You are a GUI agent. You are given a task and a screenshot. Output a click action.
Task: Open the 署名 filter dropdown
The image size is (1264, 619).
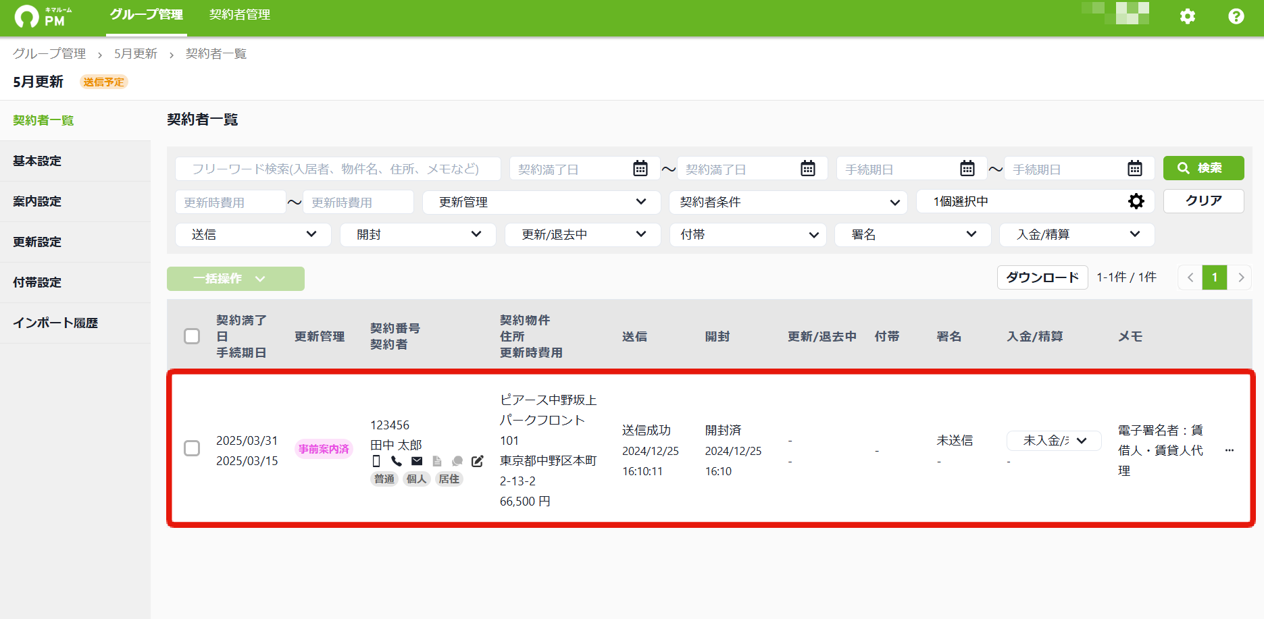pos(913,234)
